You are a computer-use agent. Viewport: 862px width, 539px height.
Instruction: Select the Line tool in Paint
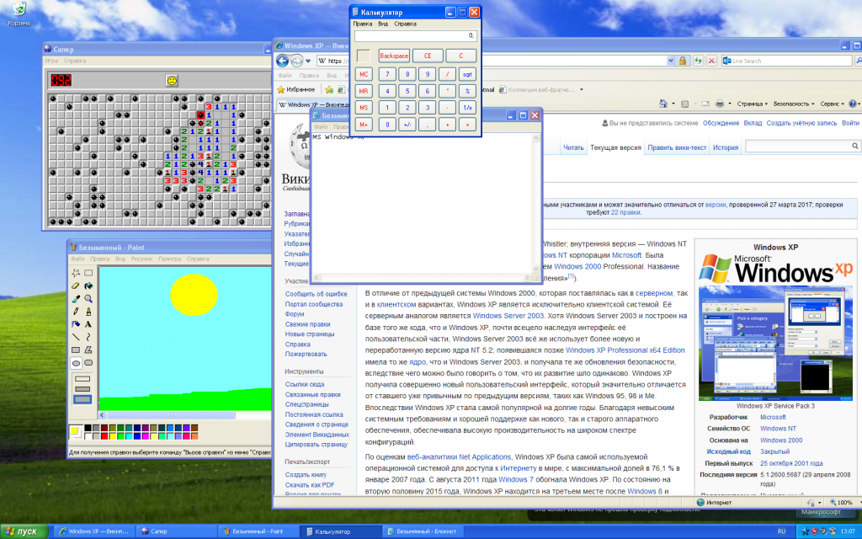pos(76,337)
